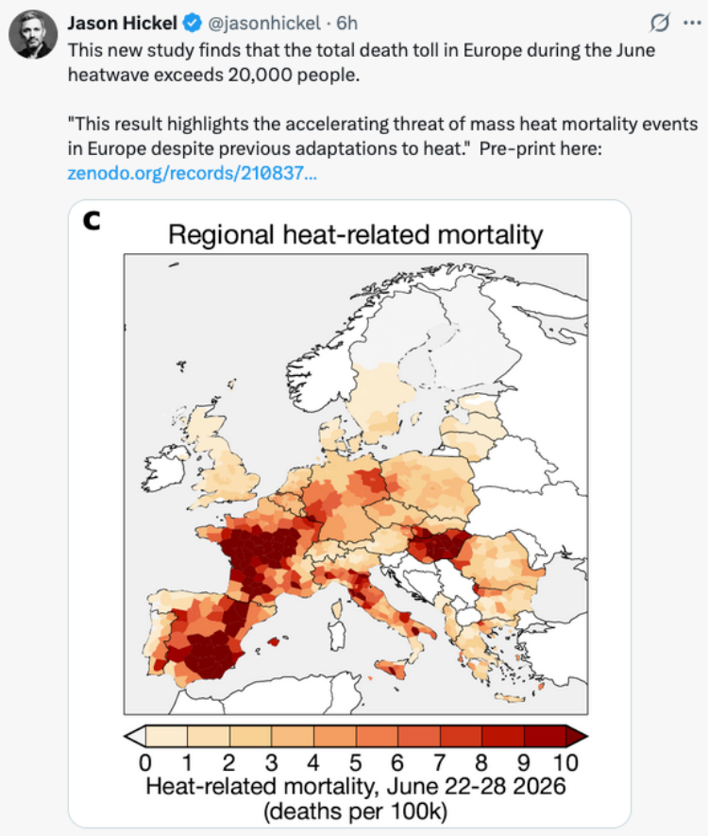Click the Regional heat-related mortality title

click(355, 234)
